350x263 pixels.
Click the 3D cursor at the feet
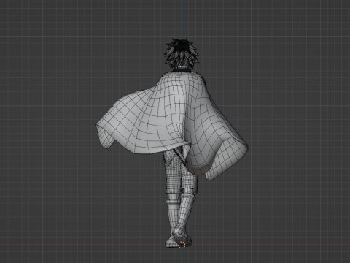click(182, 245)
